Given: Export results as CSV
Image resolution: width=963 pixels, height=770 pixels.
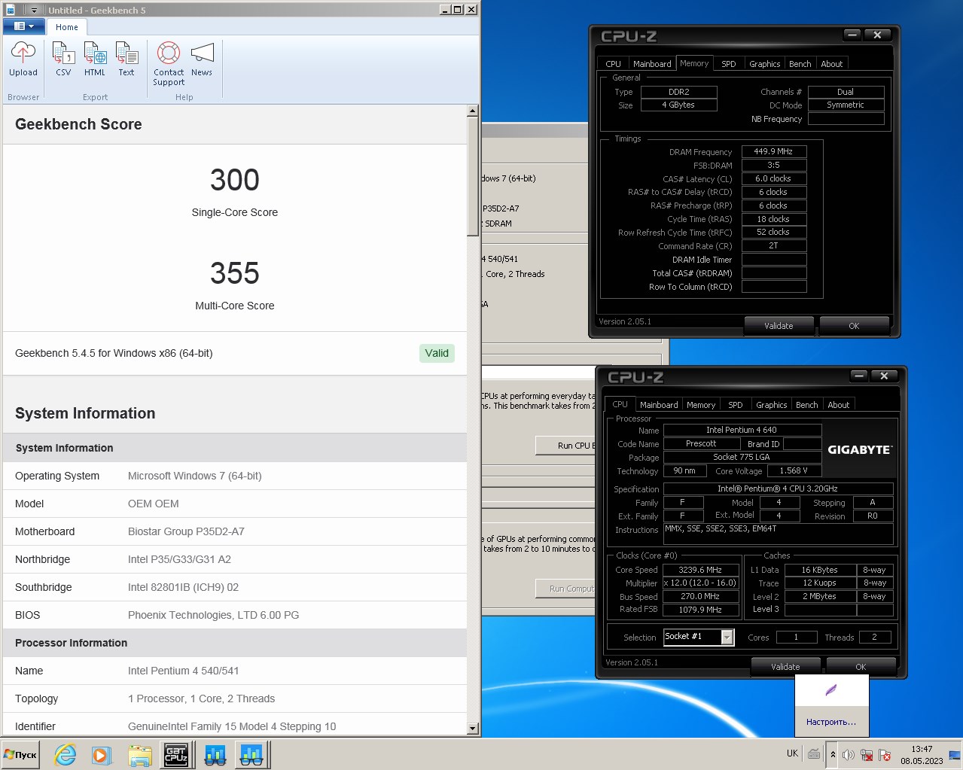Looking at the screenshot, I should [63, 59].
